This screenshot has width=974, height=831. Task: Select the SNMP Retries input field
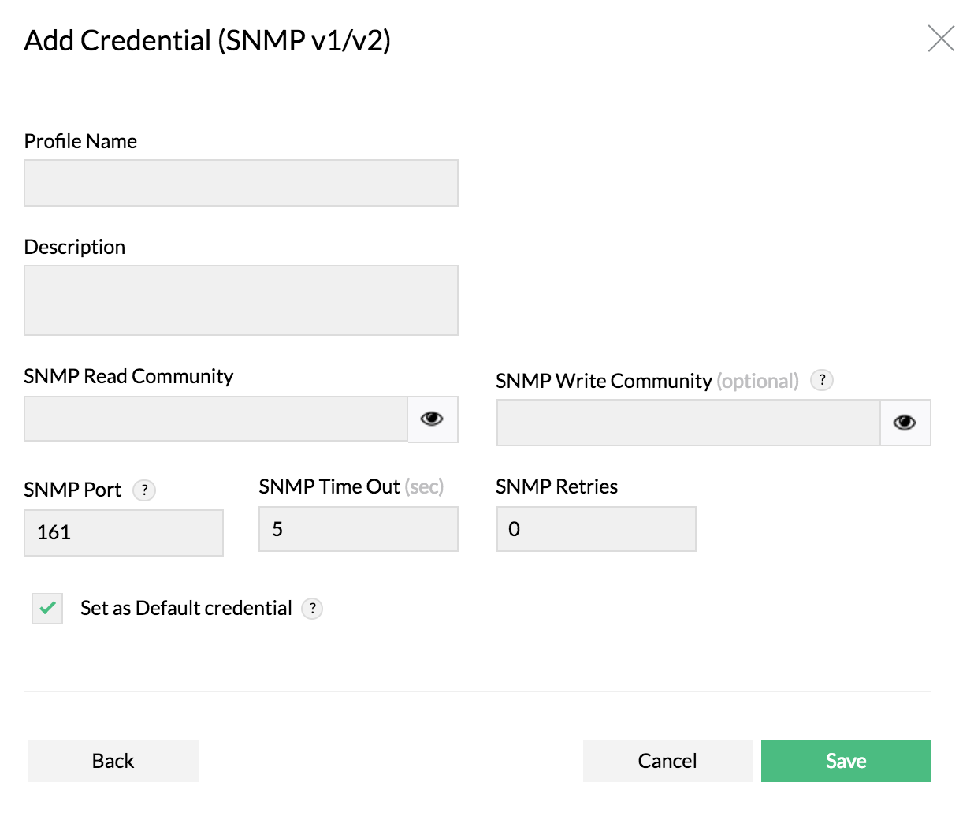tap(596, 529)
